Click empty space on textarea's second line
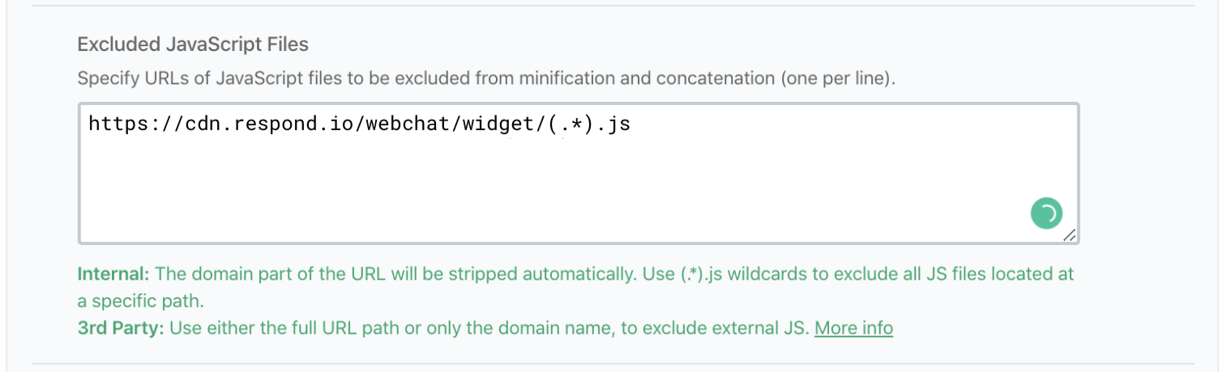Viewport: 1227px width, 372px height. click(405, 150)
